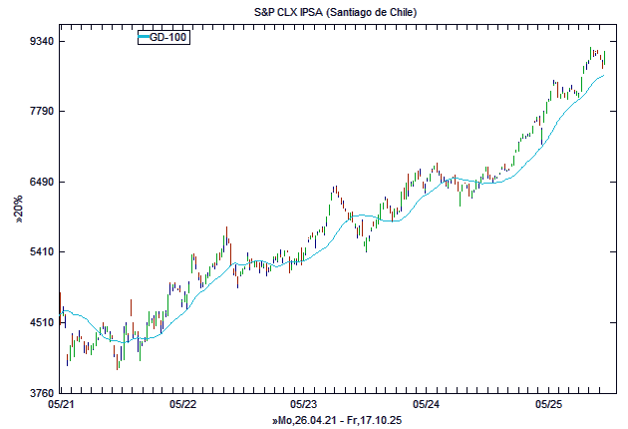Select the 05/22 time axis marker
Screen dimensions: 628x429
[183, 405]
